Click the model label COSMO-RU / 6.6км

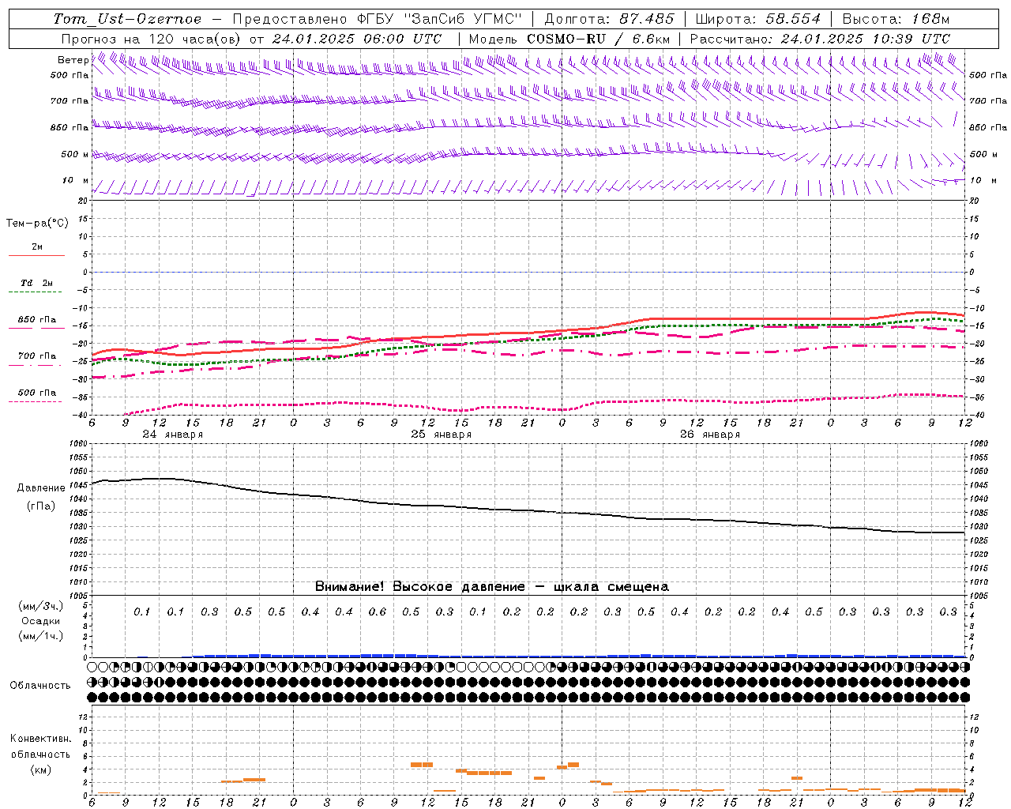pos(599,39)
